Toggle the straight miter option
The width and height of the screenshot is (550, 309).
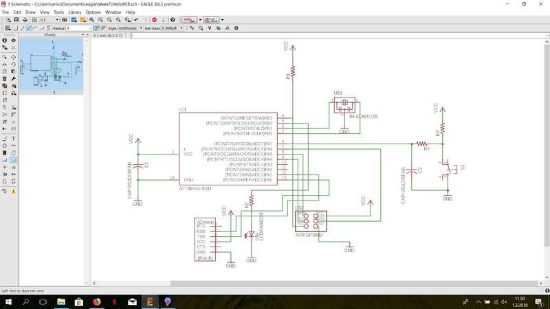[103, 28]
